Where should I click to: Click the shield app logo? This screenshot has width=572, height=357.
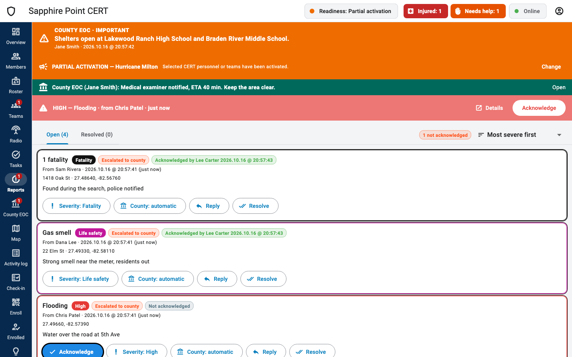coord(11,11)
